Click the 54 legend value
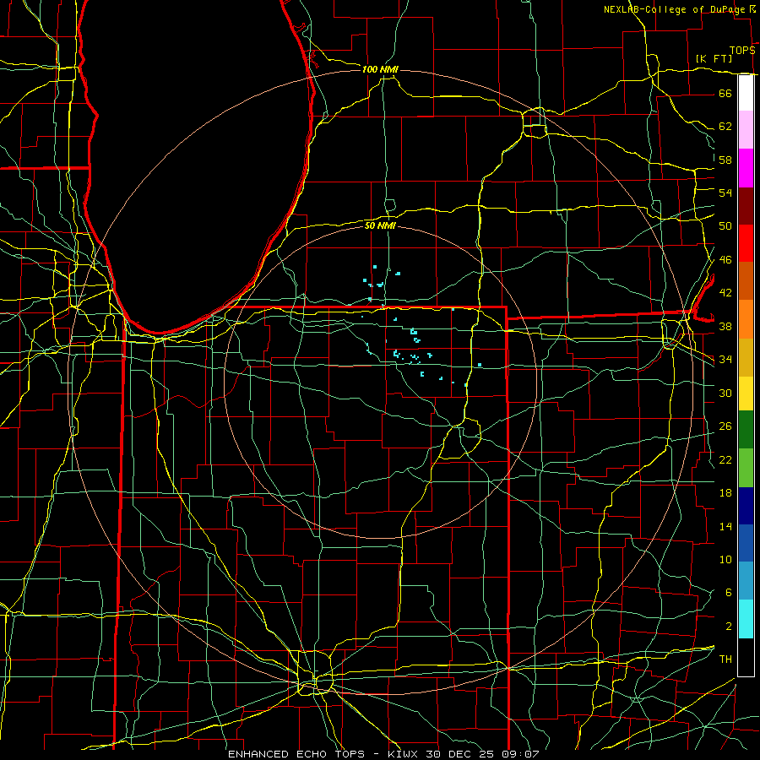The height and width of the screenshot is (760, 760). pyautogui.click(x=725, y=193)
